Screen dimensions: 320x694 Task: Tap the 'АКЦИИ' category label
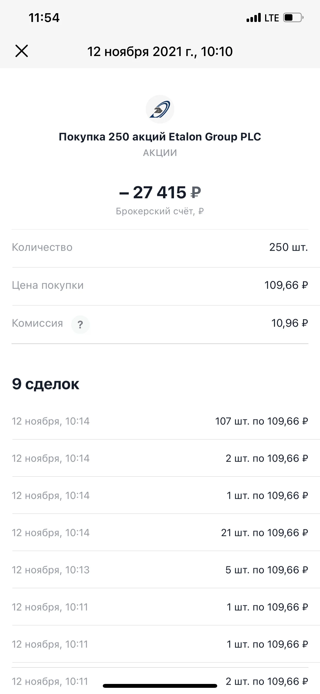(x=160, y=153)
